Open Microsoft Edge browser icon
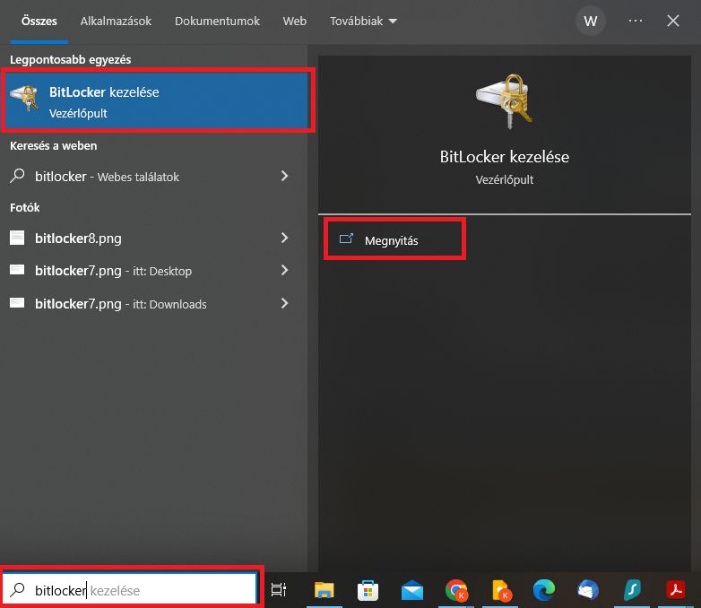The width and height of the screenshot is (701, 608). pyautogui.click(x=543, y=589)
